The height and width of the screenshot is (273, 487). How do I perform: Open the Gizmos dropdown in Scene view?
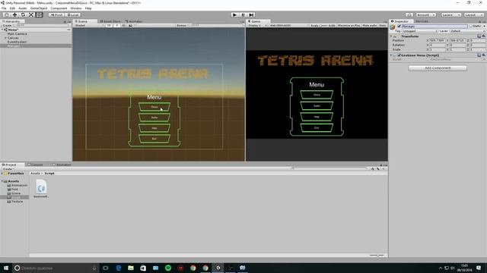pyautogui.click(x=183, y=25)
